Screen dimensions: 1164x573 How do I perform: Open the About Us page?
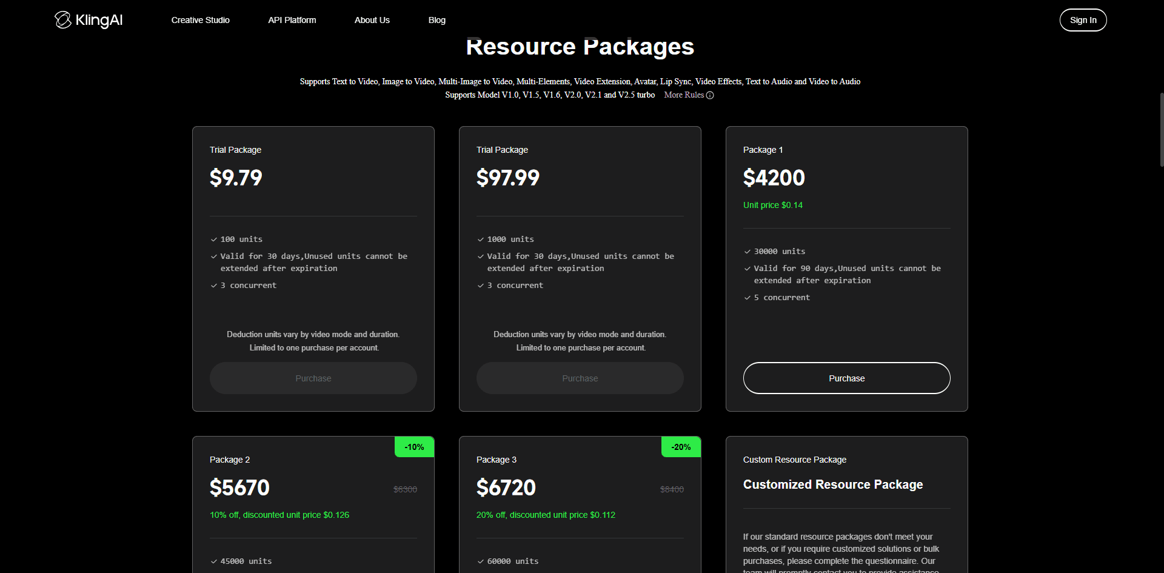(x=372, y=20)
